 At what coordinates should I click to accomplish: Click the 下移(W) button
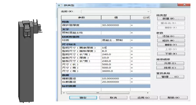point(171,54)
